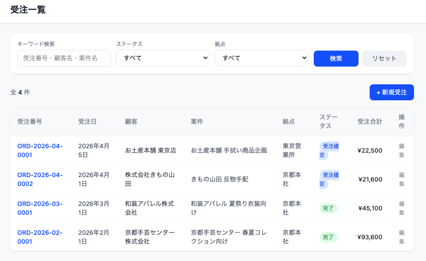426x261 pixels.
Task: Click the ¥22,500 total cell
Action: (x=370, y=150)
